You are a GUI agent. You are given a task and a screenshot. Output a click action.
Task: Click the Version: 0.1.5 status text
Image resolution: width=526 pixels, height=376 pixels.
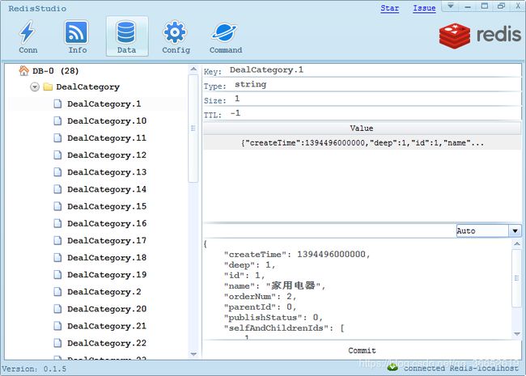click(x=34, y=369)
